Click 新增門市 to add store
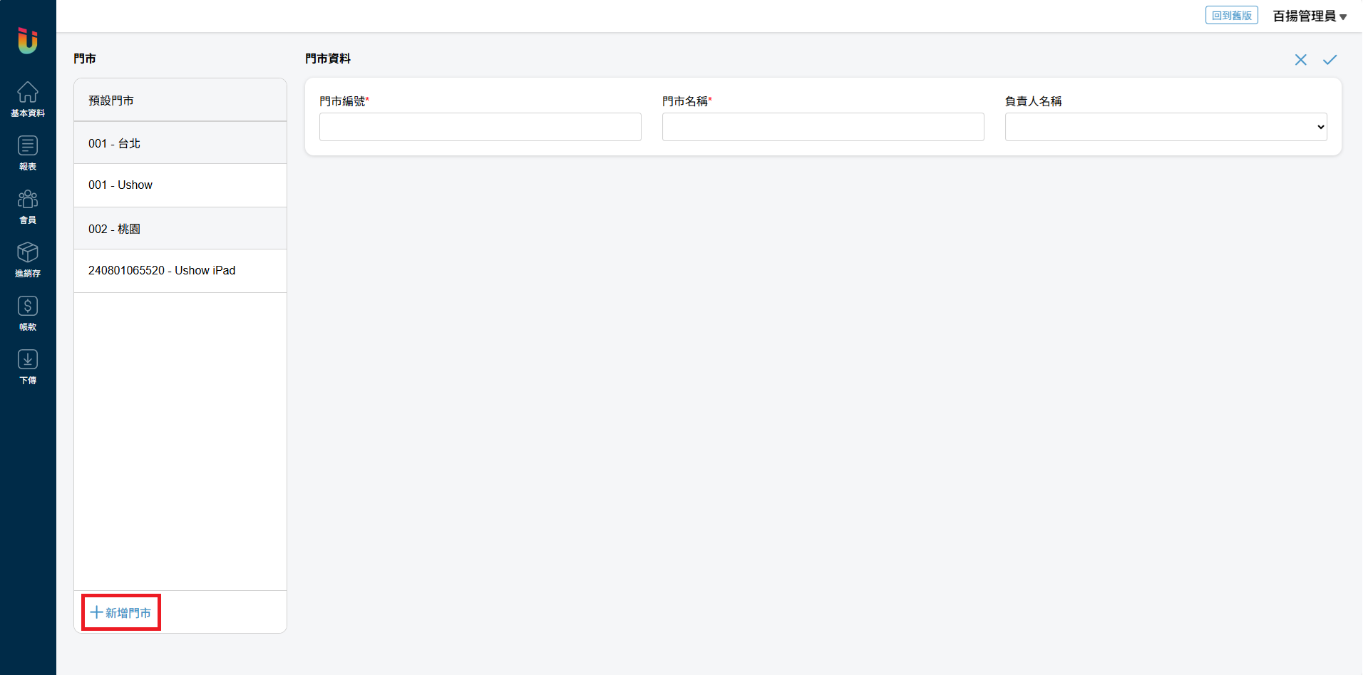 [121, 612]
